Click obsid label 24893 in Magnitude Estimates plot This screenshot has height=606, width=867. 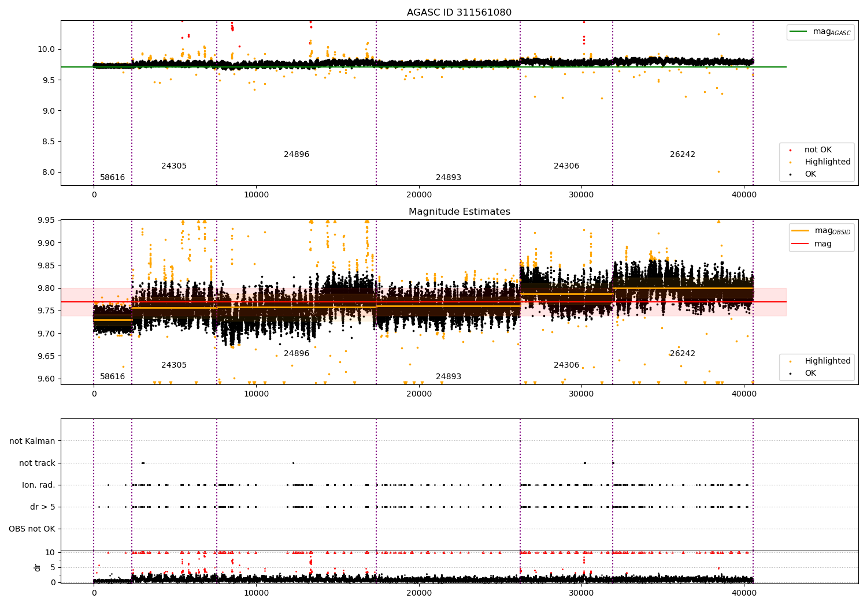click(x=449, y=376)
